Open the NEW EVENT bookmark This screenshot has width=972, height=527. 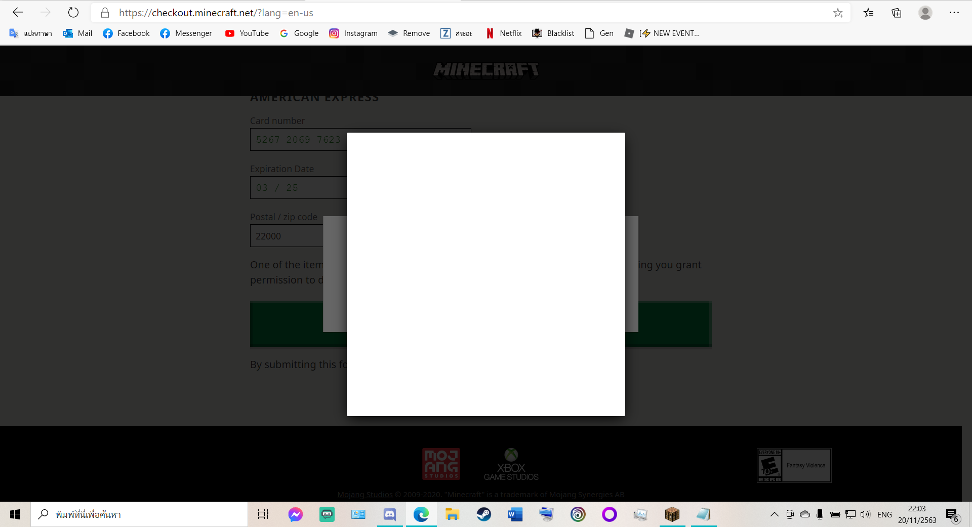pos(662,33)
